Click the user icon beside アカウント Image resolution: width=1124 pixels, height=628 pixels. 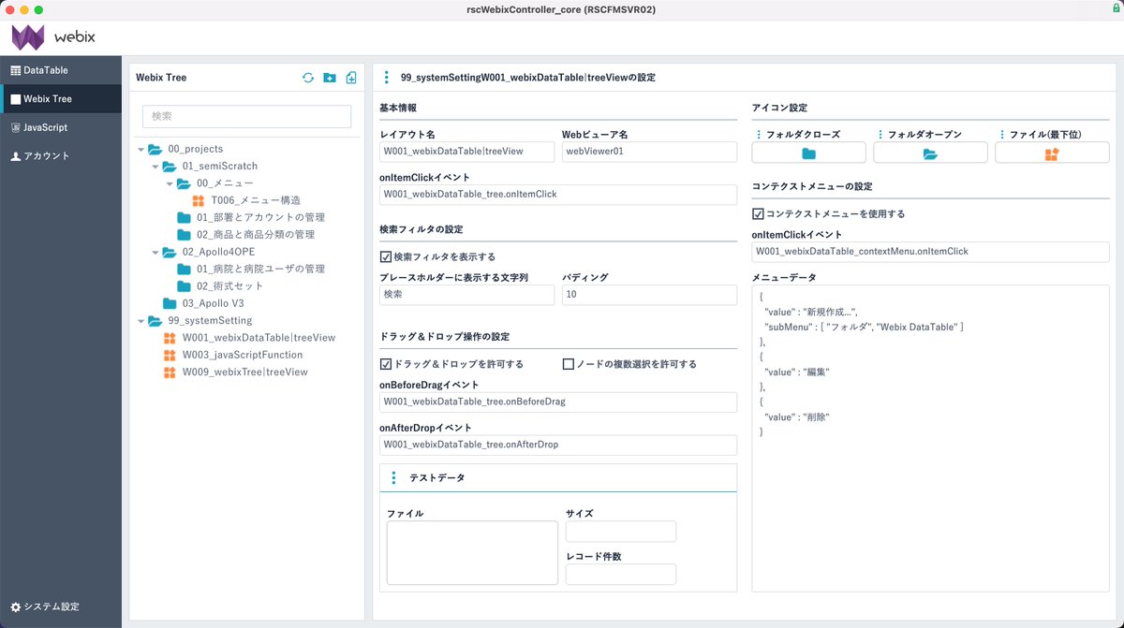16,156
